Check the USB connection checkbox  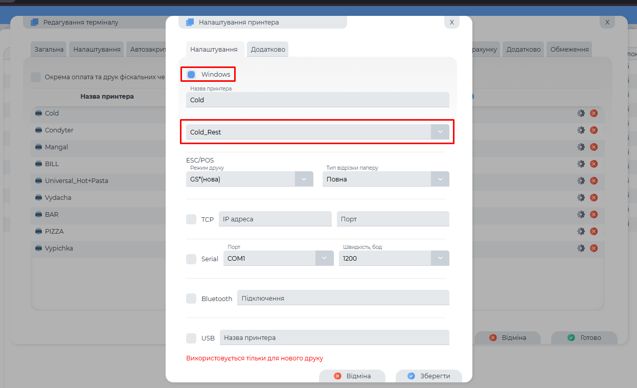[191, 338]
